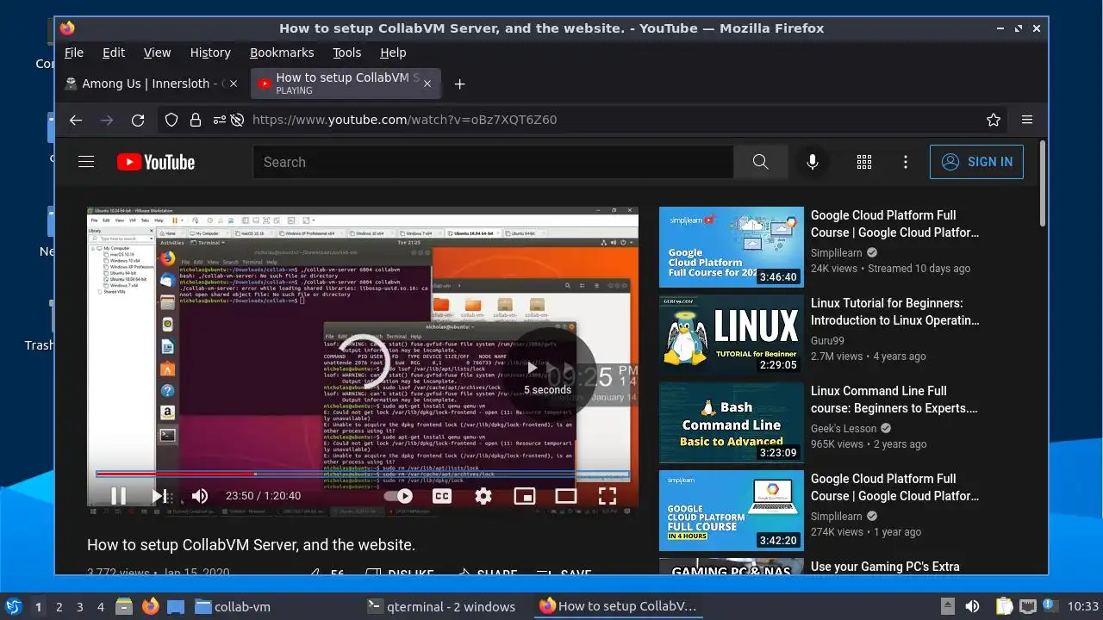
Task: Switch to qterminal taskbar group
Action: (x=441, y=606)
